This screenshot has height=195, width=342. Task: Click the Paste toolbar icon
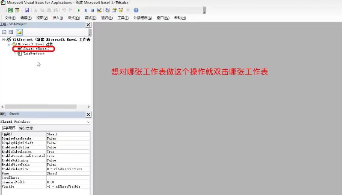[49, 10]
